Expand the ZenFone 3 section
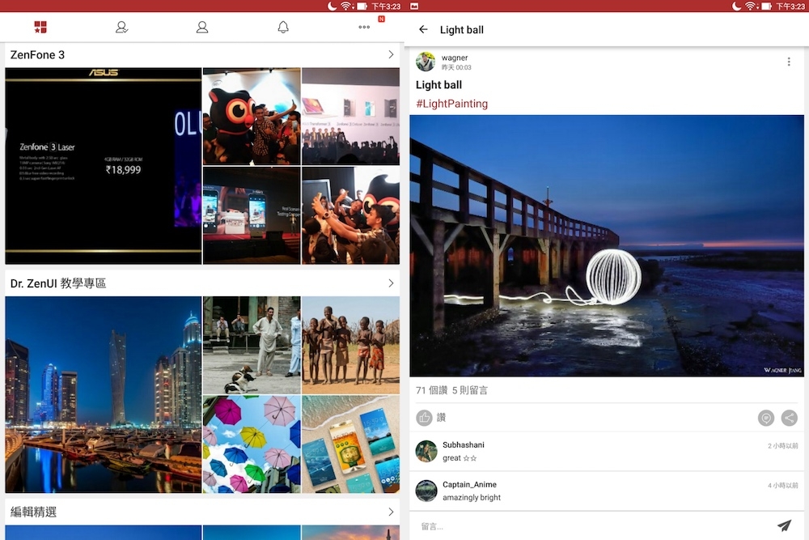Screen dimensions: 809x540 point(391,55)
